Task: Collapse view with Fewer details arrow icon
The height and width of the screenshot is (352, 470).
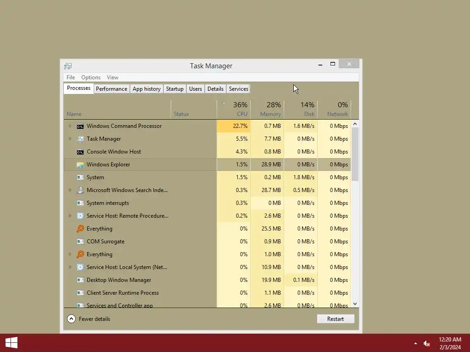Action: [x=71, y=319]
